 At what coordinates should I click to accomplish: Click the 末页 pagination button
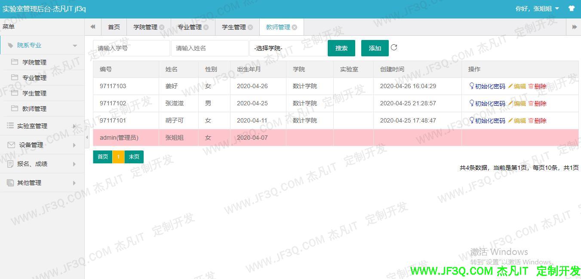134,157
